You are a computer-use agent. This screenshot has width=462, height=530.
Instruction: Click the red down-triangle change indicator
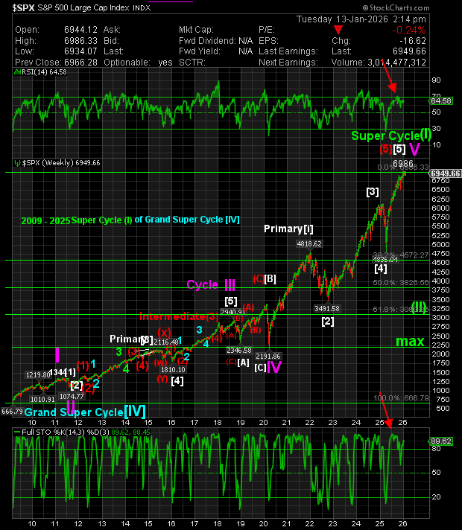pos(338,30)
